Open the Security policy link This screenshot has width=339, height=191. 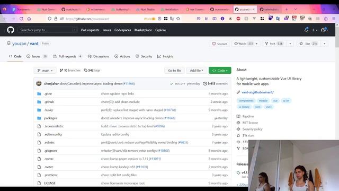point(252,129)
